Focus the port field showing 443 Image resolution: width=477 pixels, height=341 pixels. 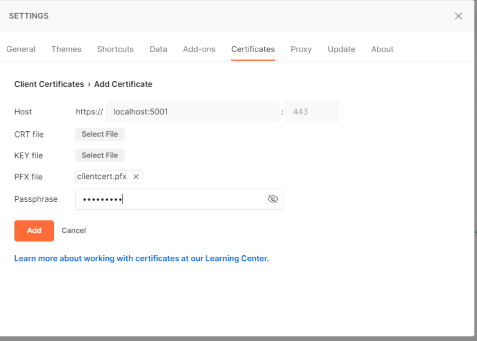[x=311, y=112]
